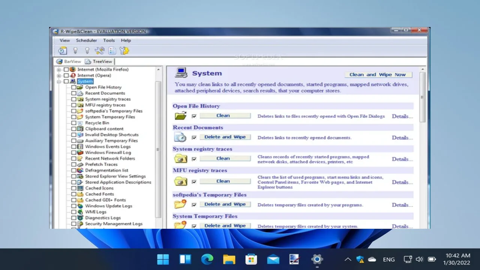The height and width of the screenshot is (270, 480).
Task: Open the Tools menu
Action: click(109, 40)
